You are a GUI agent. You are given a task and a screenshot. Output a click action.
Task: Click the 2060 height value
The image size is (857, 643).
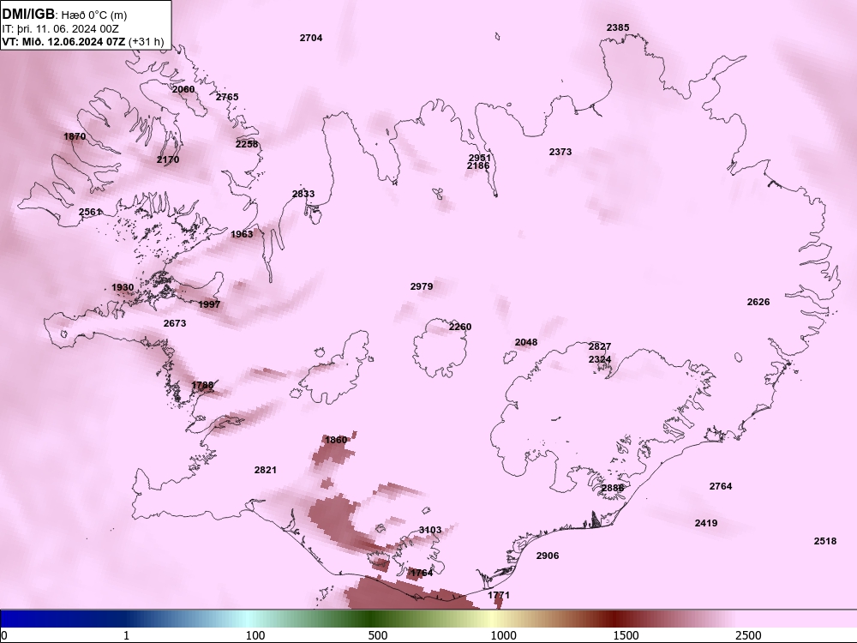[x=183, y=89]
